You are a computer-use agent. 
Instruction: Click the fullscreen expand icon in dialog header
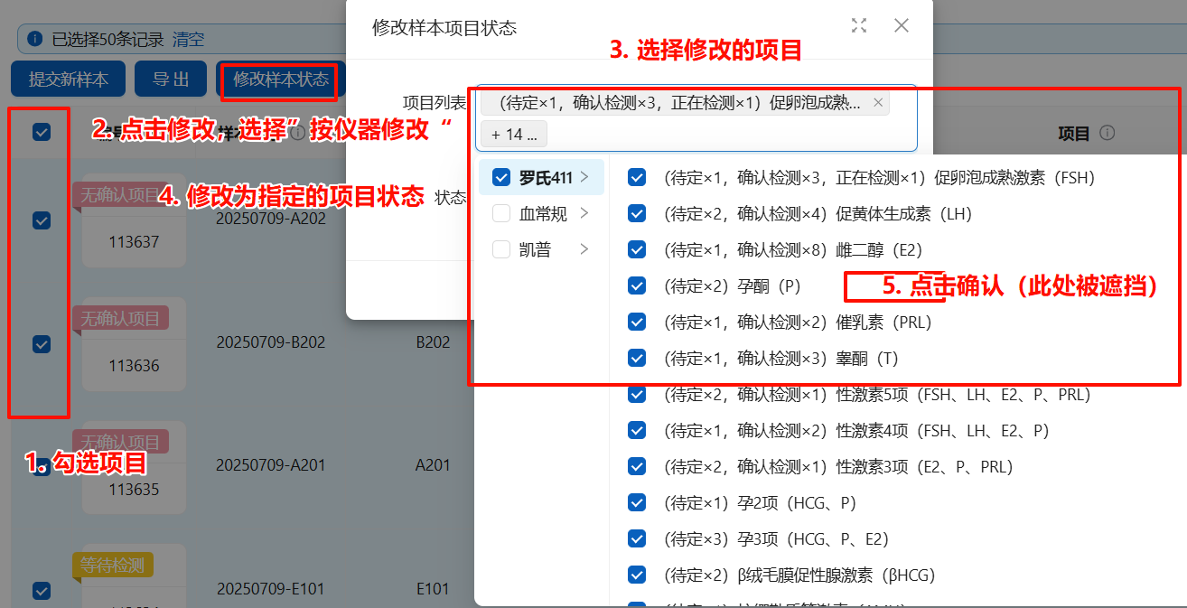click(x=859, y=25)
